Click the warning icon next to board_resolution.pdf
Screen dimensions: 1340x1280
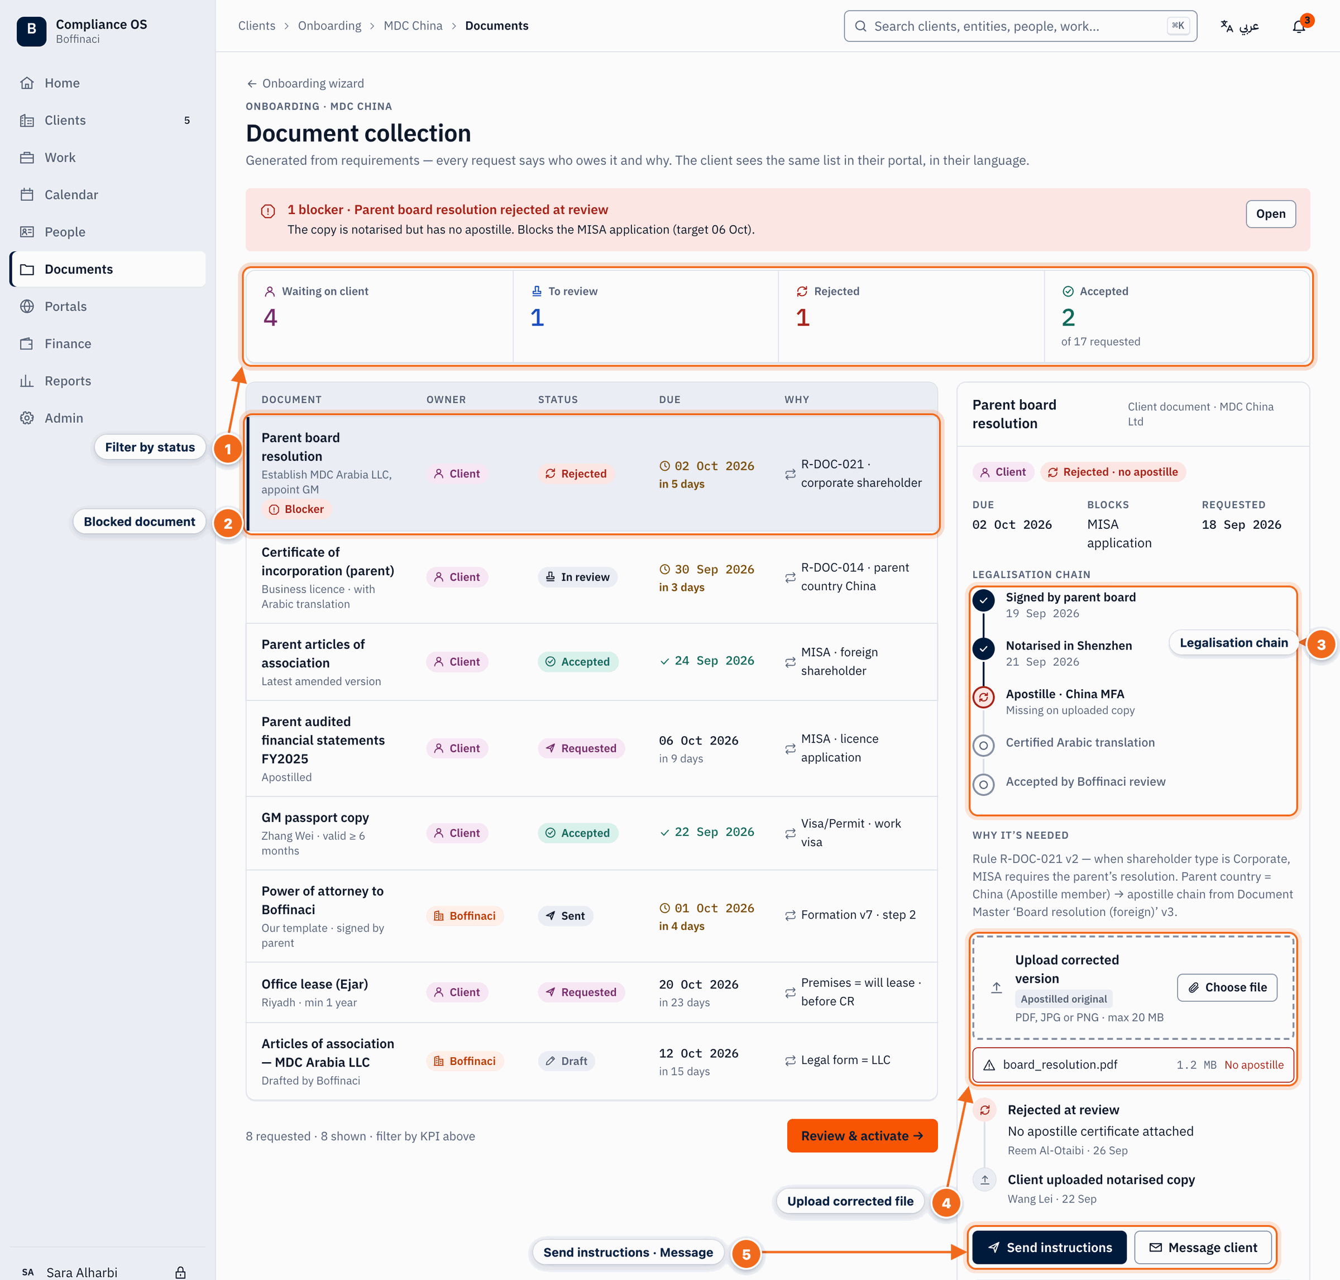pyautogui.click(x=989, y=1065)
